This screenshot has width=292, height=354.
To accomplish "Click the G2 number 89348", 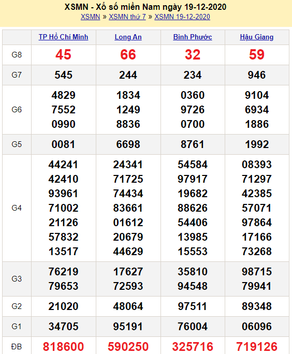I will click(257, 306).
